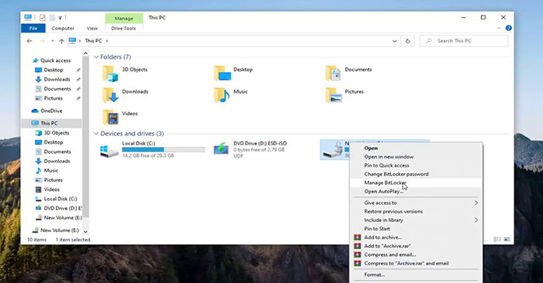Open the Pictures folder icon in Folders

click(334, 95)
